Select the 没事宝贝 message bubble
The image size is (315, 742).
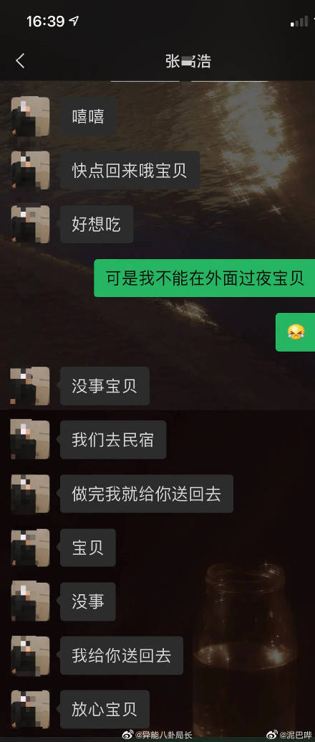pyautogui.click(x=105, y=386)
